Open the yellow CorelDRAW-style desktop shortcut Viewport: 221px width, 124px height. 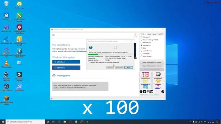[x=19, y=41]
